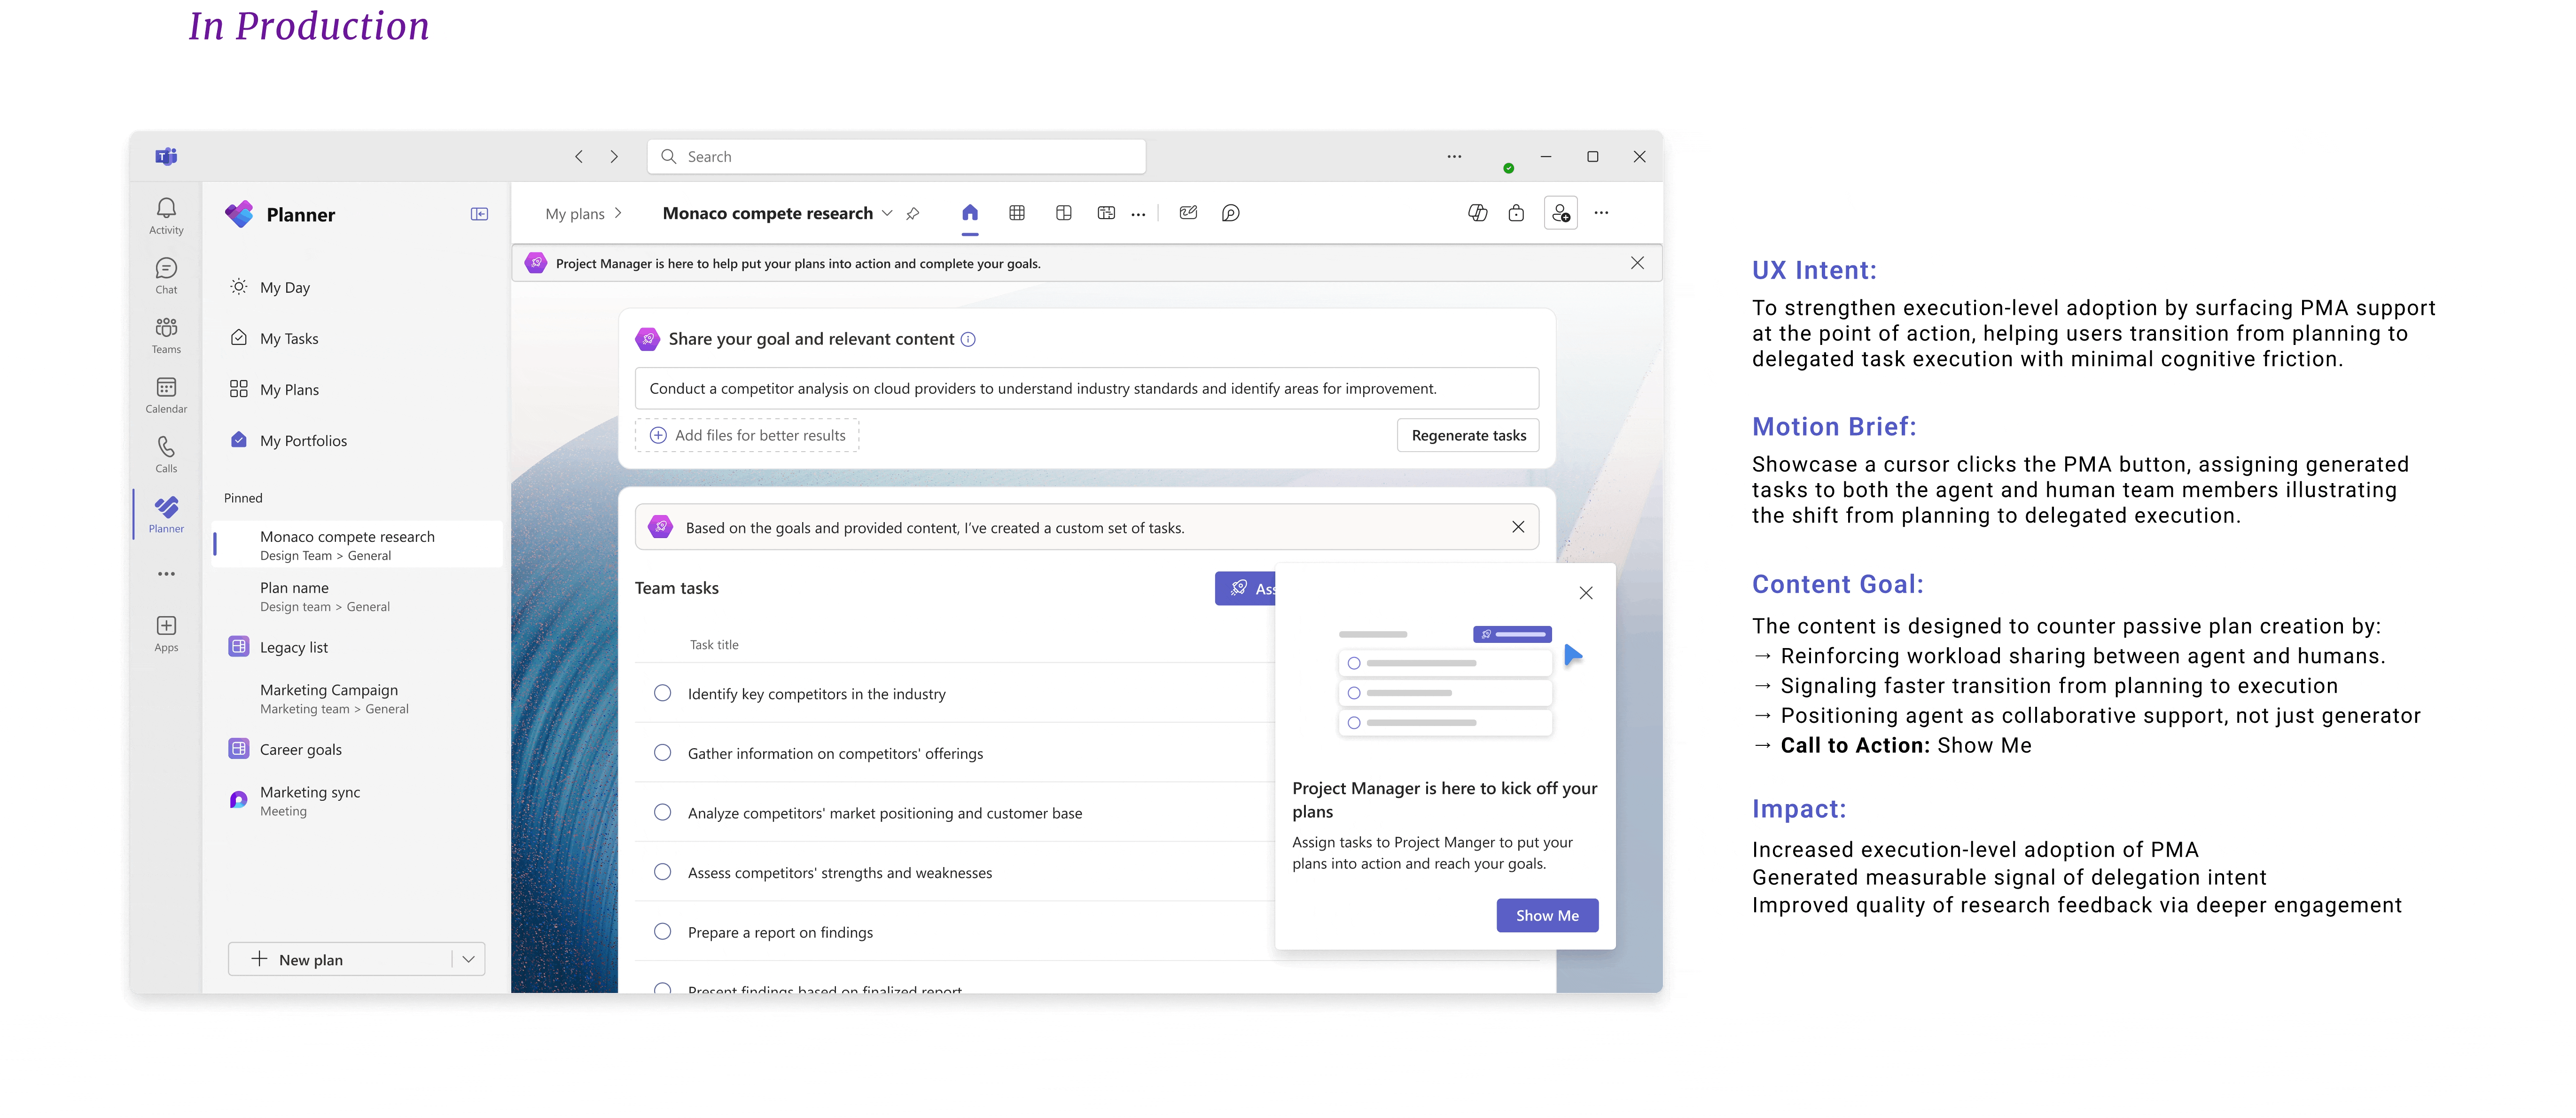Click the 'Team tasks' heading
The height and width of the screenshot is (1118, 2576).
click(x=677, y=588)
